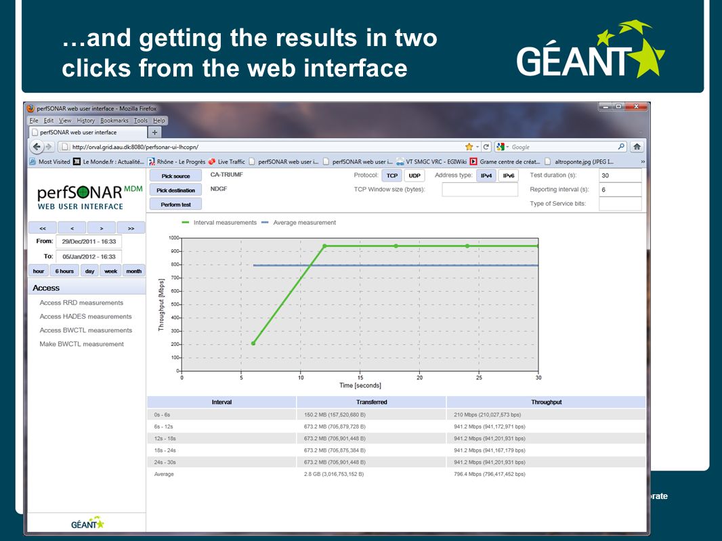This screenshot has height=541, width=722.
Task: Open the address bar history dropdown arrow
Action: 477,147
